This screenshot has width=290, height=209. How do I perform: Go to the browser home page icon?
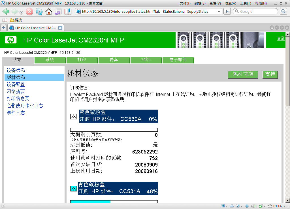click(48, 12)
